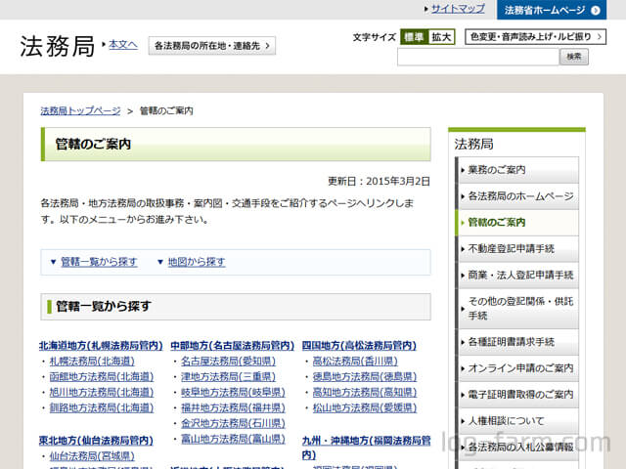Open 業務のご案内 sidebar menu

pos(518,170)
